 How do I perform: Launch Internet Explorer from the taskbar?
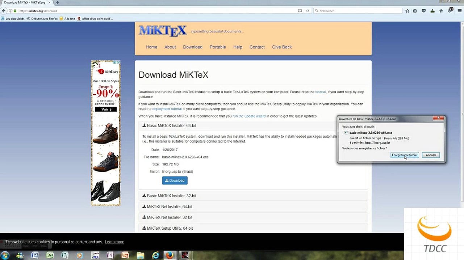coord(155,255)
